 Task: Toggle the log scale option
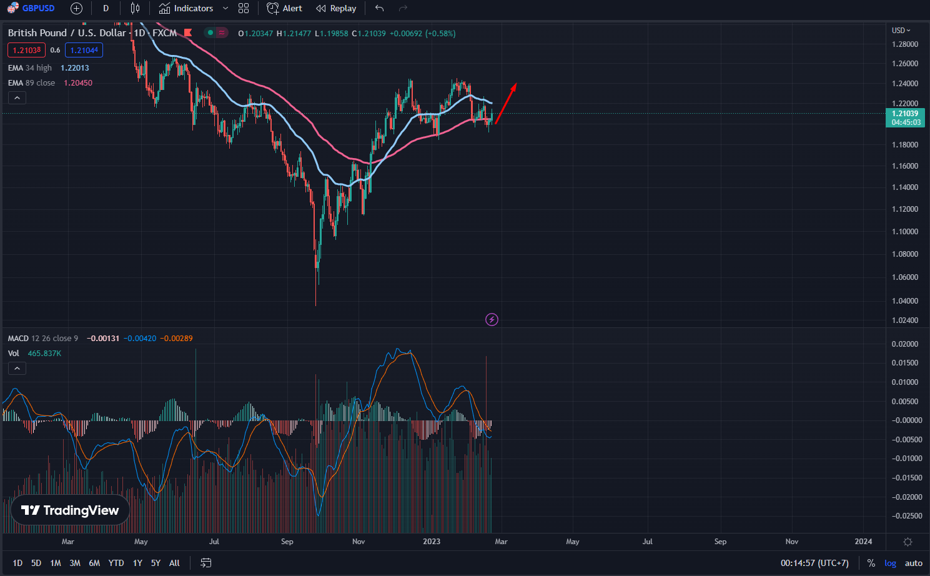click(x=890, y=563)
